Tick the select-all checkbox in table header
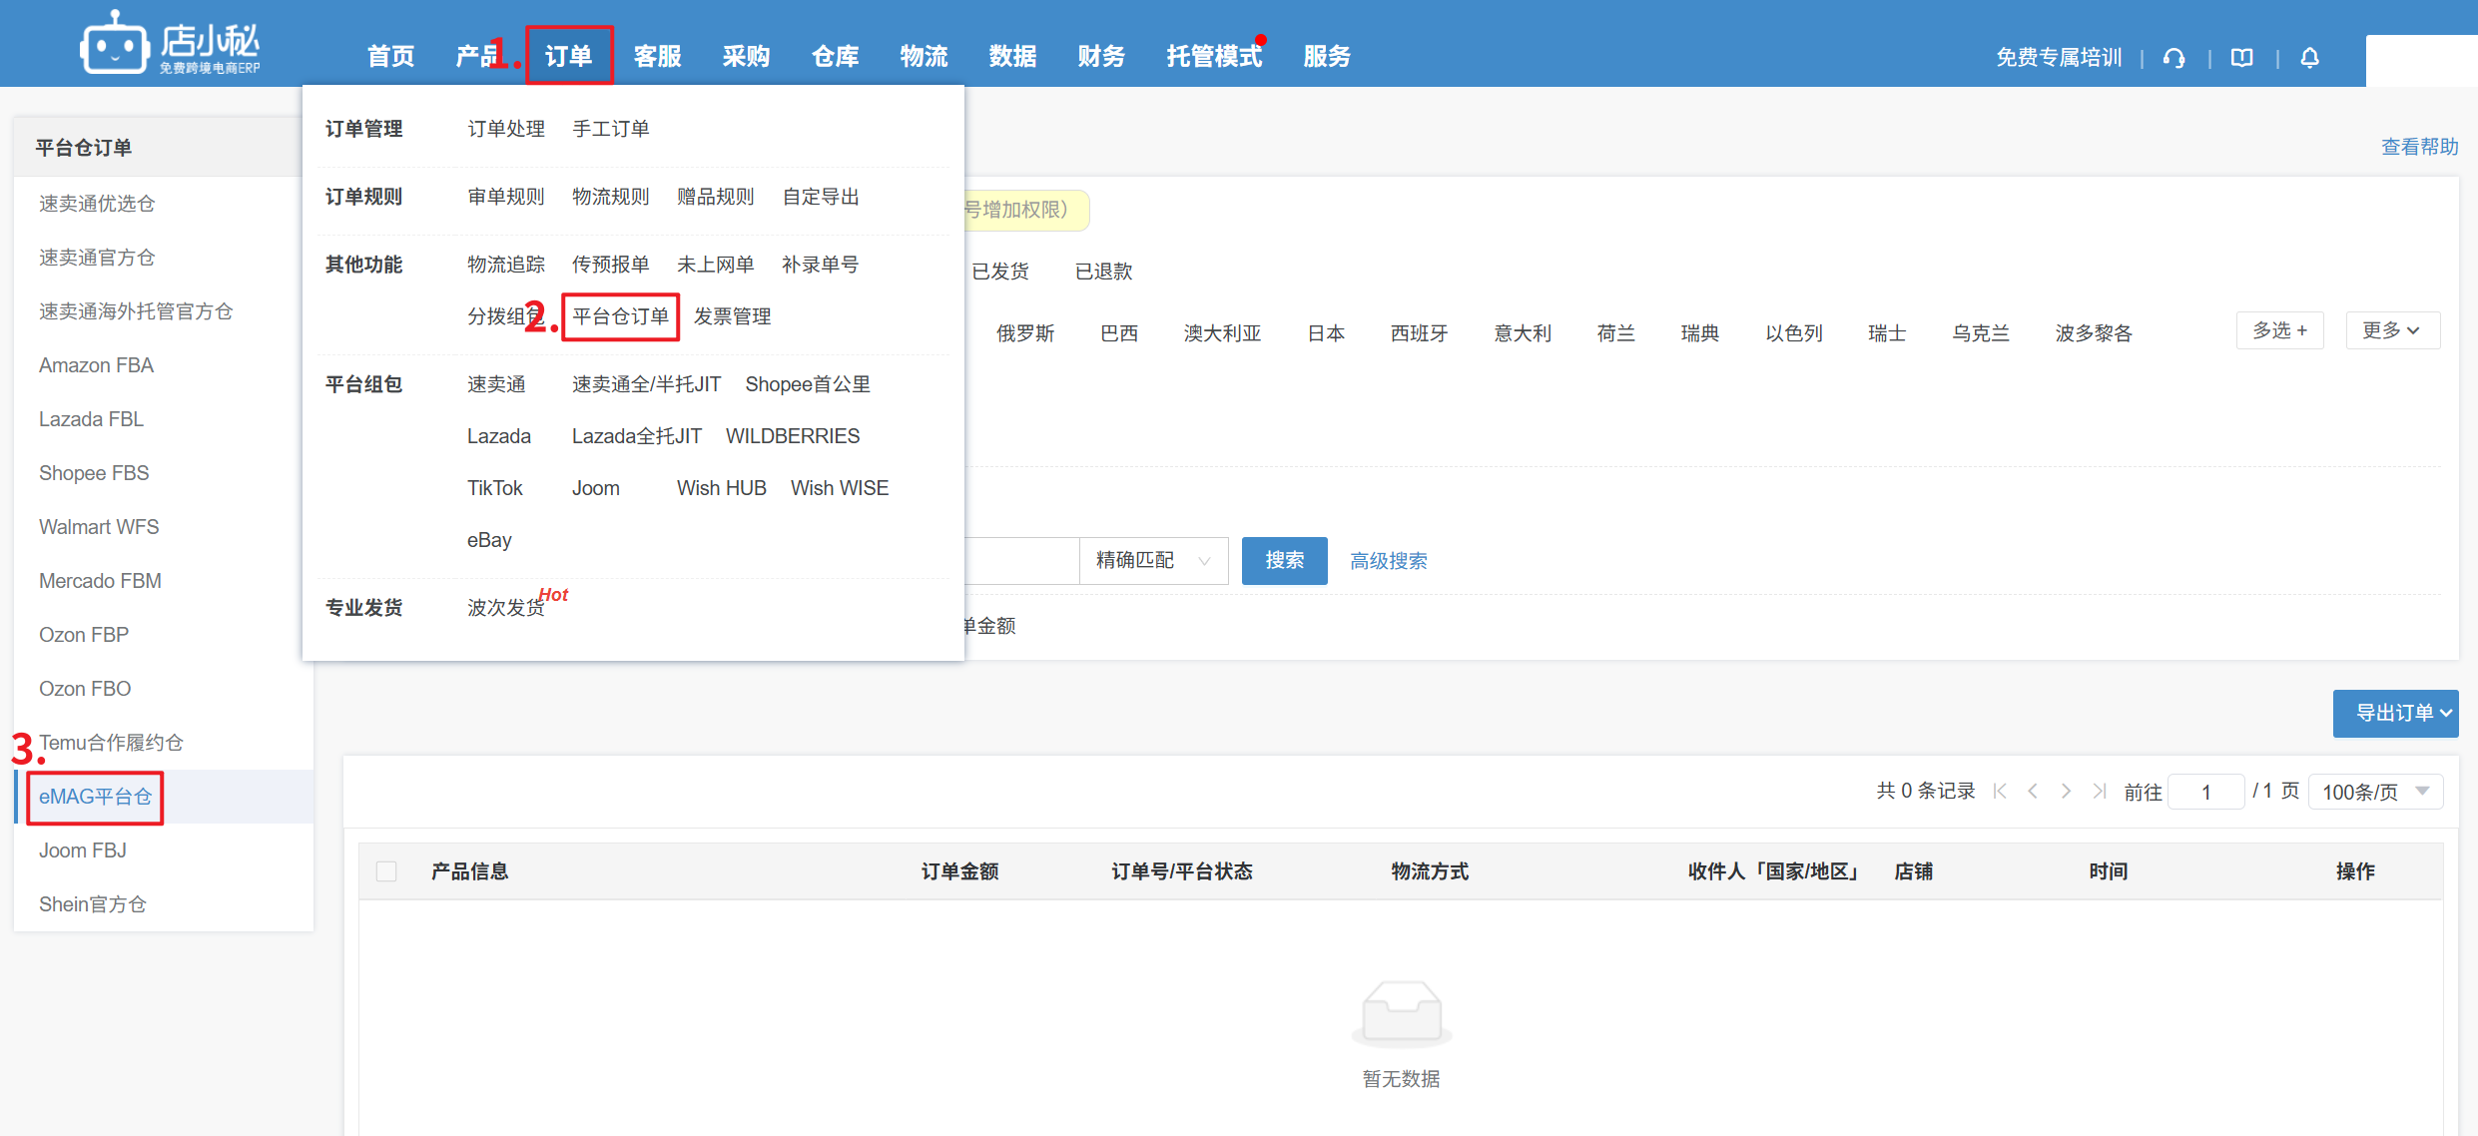This screenshot has width=2478, height=1136. point(386,871)
